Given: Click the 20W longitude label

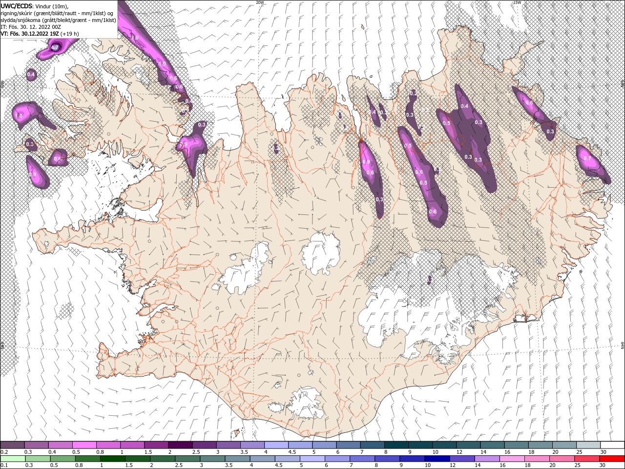Looking at the screenshot, I should point(260,2).
